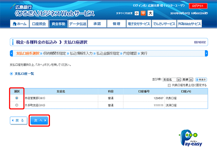Click the 代表口座 memo cell
This screenshot has height=151, width=217.
click(171, 98)
